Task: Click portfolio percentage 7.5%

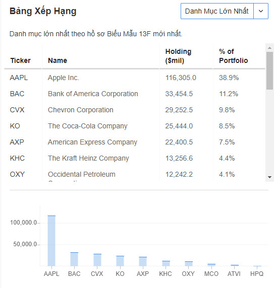Action: point(227,142)
